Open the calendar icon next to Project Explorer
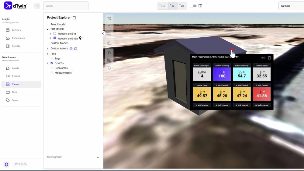Viewport: 304px width, 171px height. (x=74, y=18)
